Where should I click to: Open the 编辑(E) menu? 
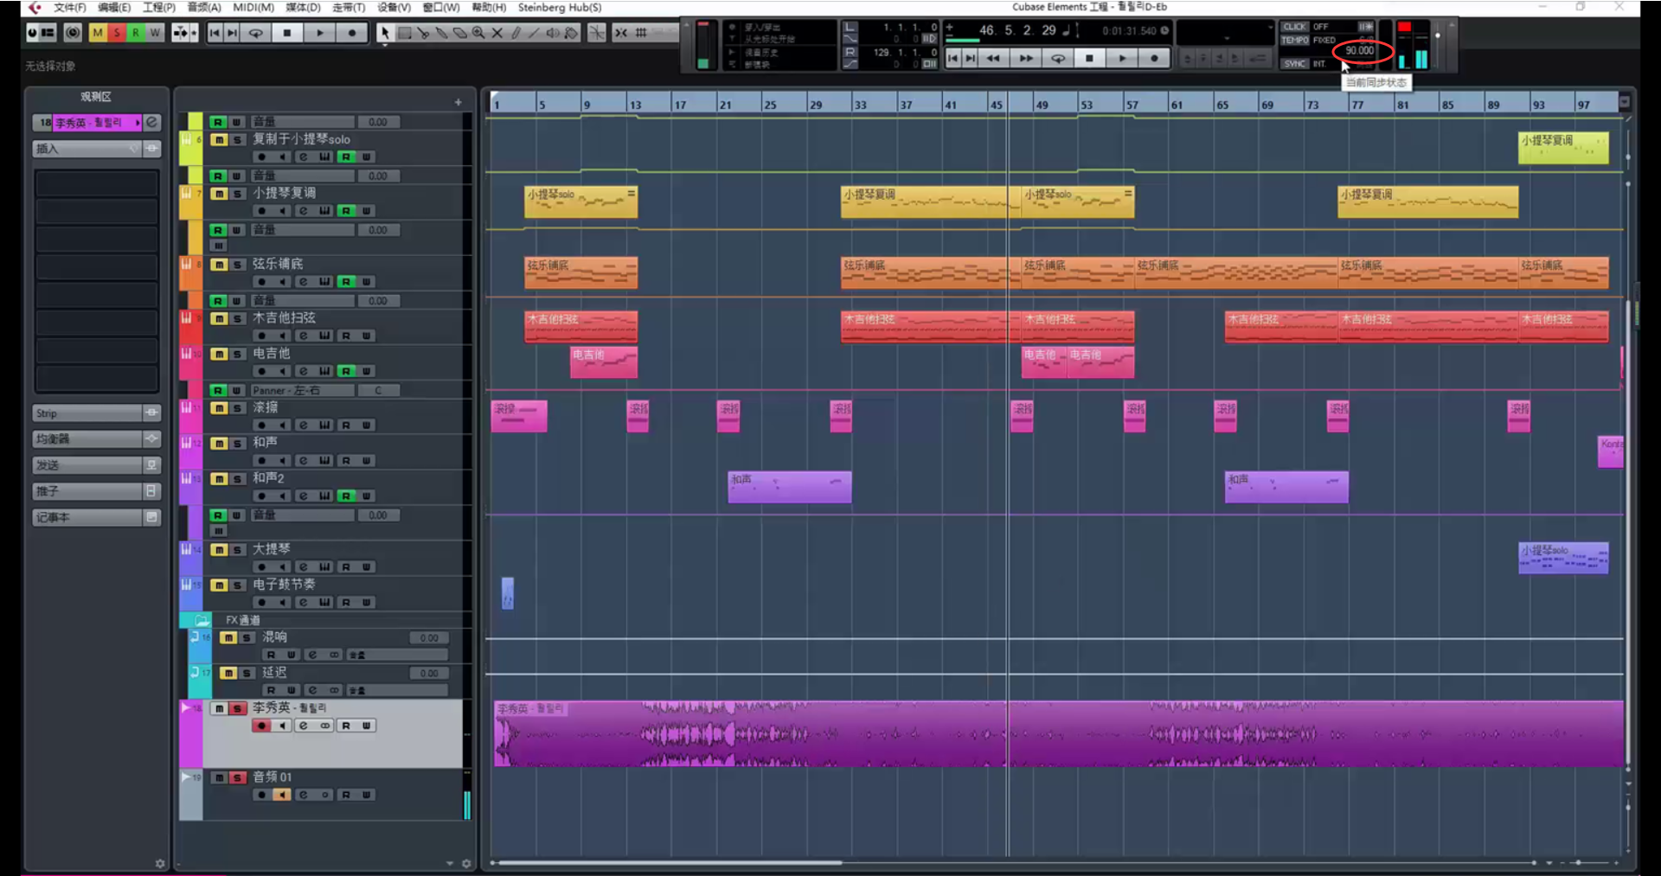click(x=114, y=8)
